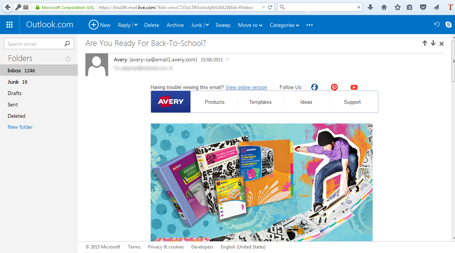Click the back-to-school banner image

(261, 183)
